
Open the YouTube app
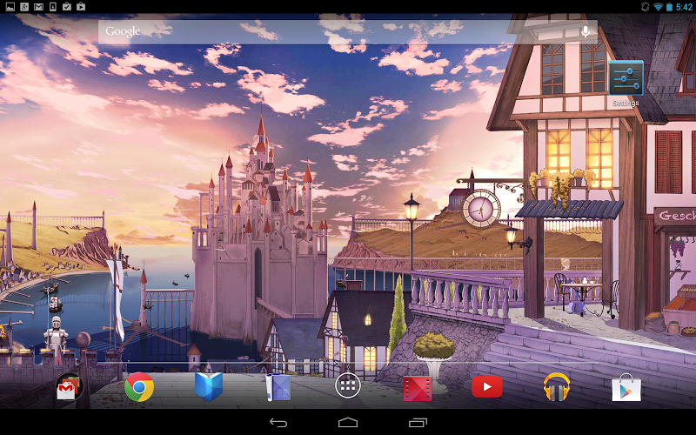pos(487,387)
